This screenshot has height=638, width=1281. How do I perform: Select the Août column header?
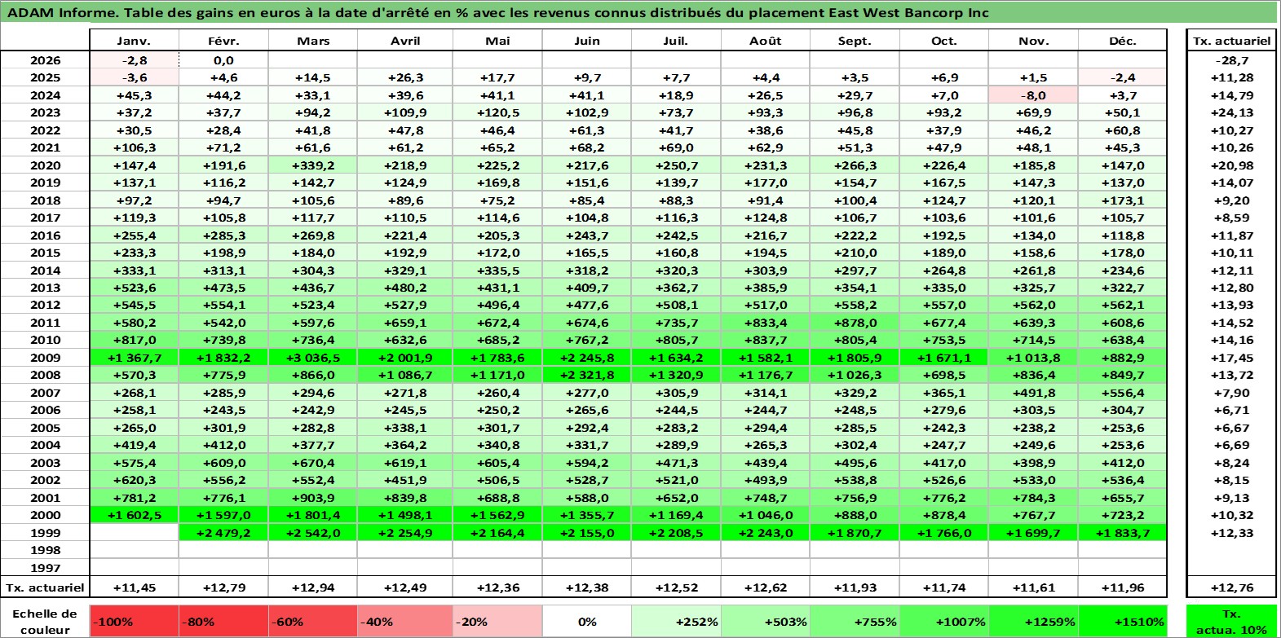pos(765,41)
